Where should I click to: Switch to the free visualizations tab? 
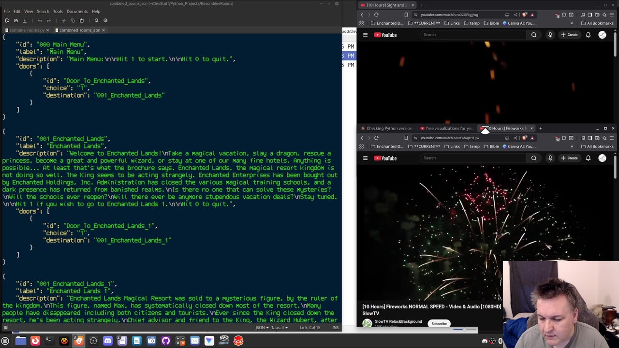[447, 128]
